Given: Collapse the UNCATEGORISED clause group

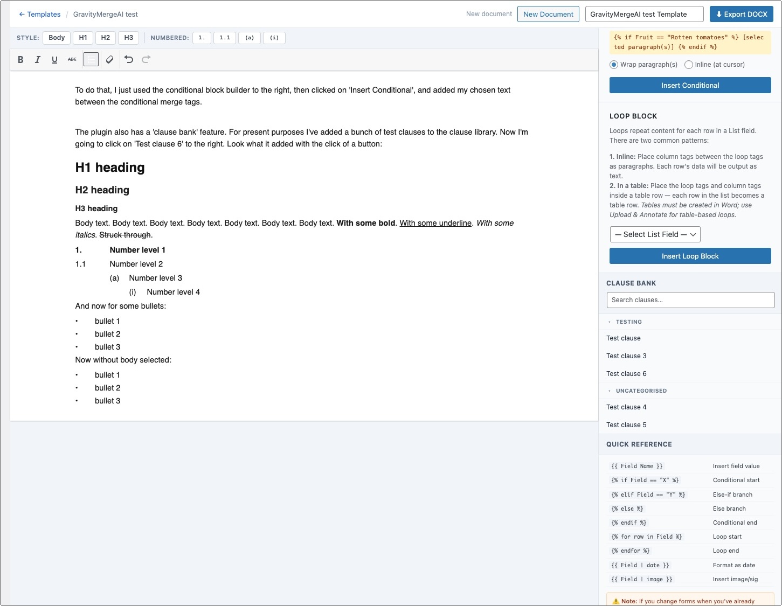Looking at the screenshot, I should tap(638, 391).
